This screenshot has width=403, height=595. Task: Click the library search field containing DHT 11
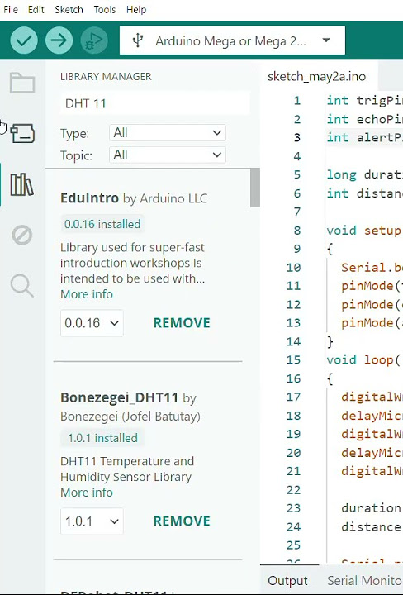tap(154, 103)
